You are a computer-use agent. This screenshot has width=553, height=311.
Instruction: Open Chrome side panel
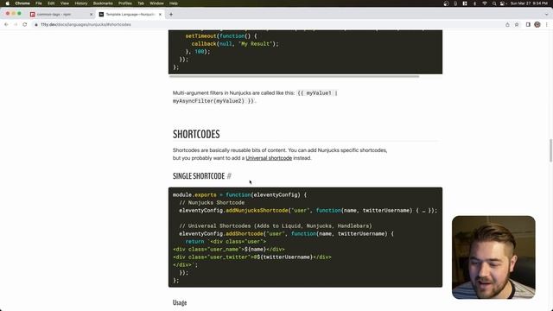pyautogui.click(x=528, y=25)
